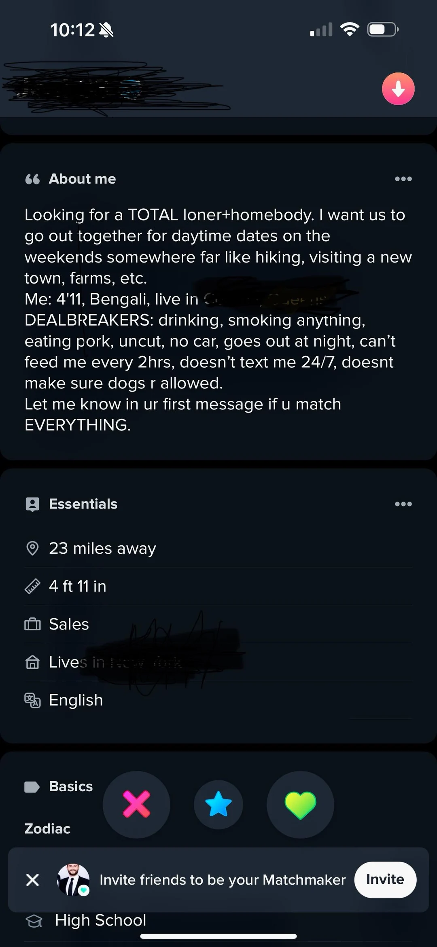This screenshot has height=947, width=437.
Task: Dismiss the Matchmaker invite banner
Action: click(x=32, y=880)
